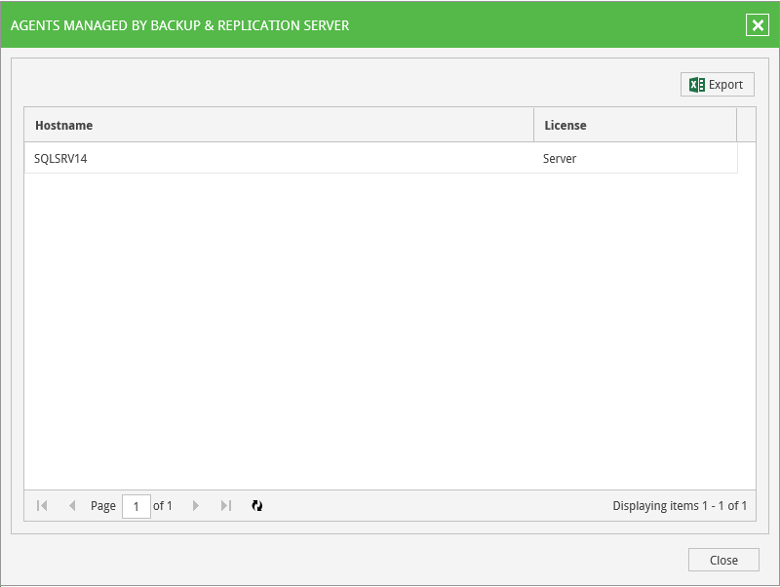The image size is (780, 587).
Task: Click the Server license cell
Action: (x=636, y=158)
